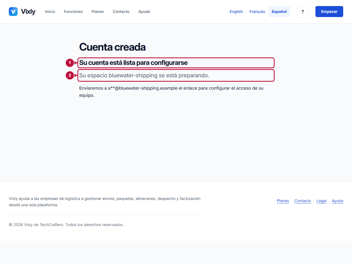Screen dimensions: 352x264
Task: Click the Vixly brand name
Action: 28,12
